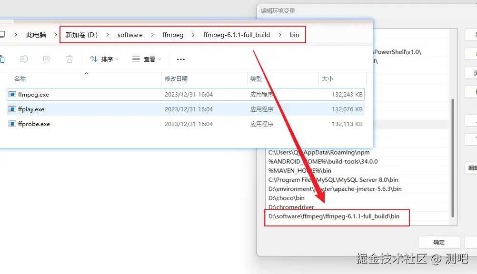Open the three-dots more options menu

click(x=181, y=59)
